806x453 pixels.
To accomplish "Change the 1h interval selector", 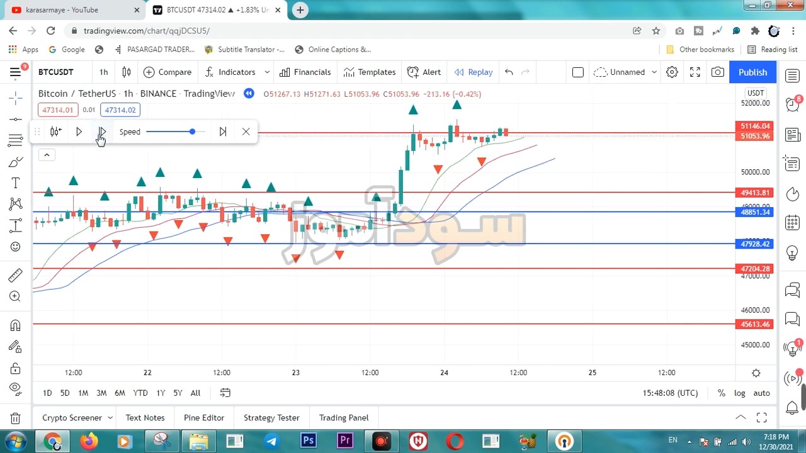I will (103, 72).
